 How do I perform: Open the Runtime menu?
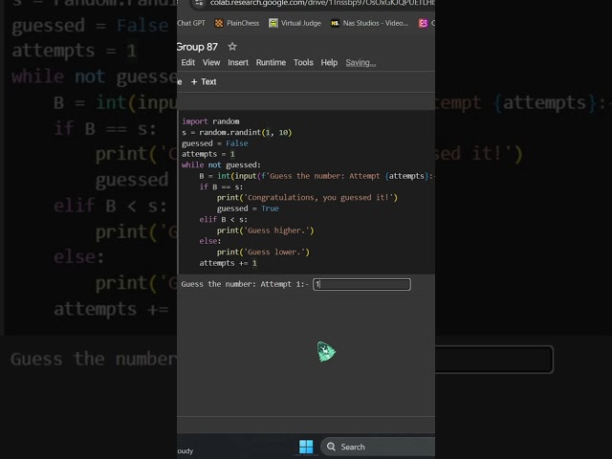271,62
